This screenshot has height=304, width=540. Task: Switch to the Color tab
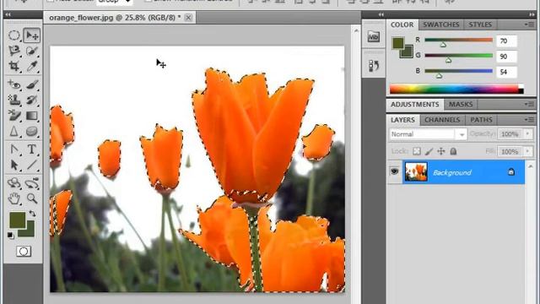402,24
